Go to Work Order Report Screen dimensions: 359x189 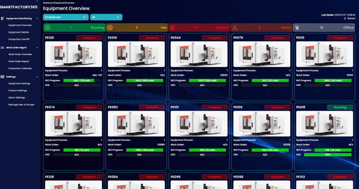tap(19, 61)
